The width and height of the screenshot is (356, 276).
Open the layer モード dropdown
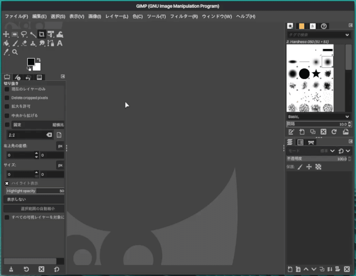pyautogui.click(x=311, y=151)
